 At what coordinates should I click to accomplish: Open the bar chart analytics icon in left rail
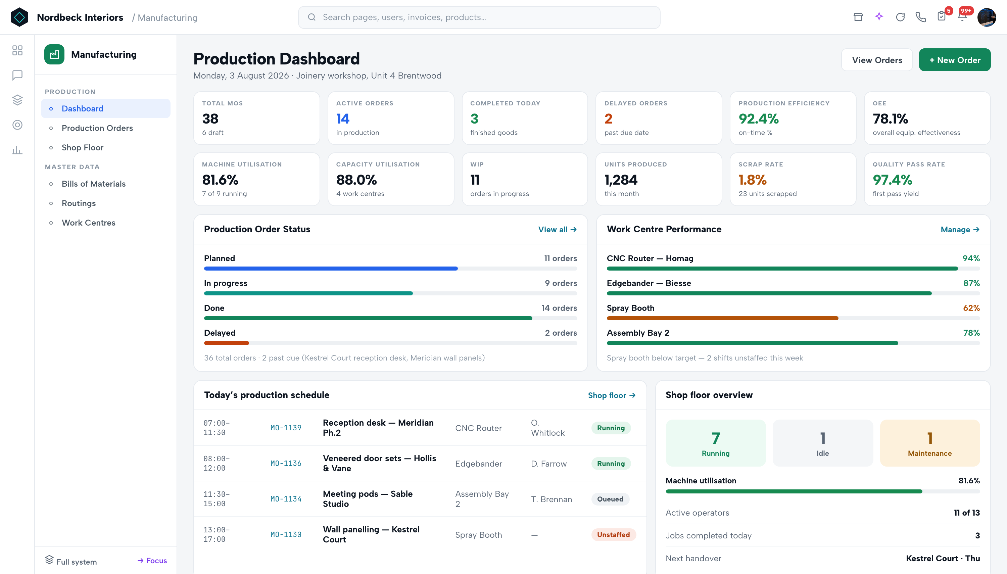click(x=17, y=150)
